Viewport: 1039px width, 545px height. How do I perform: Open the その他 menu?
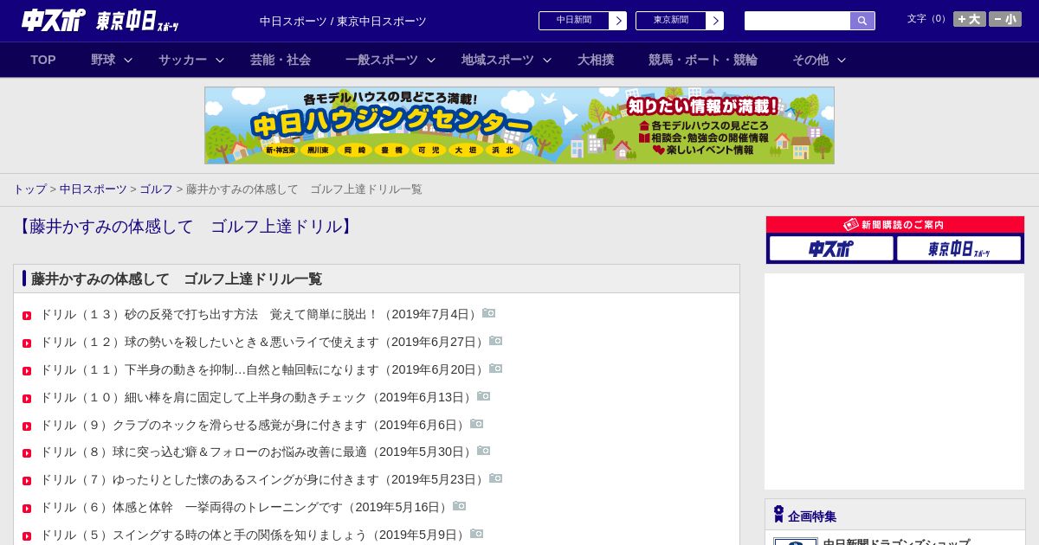point(810,60)
